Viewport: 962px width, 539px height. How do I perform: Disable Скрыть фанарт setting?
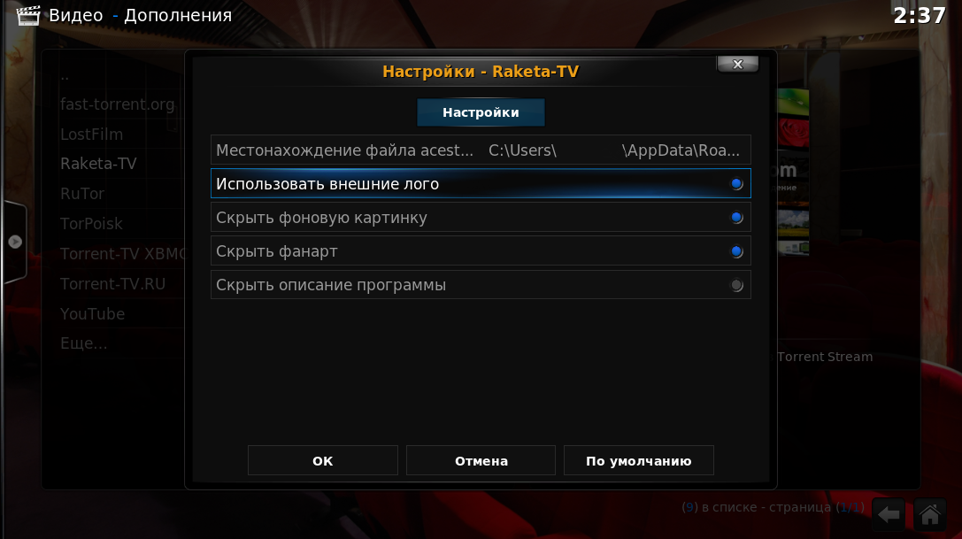481,251
